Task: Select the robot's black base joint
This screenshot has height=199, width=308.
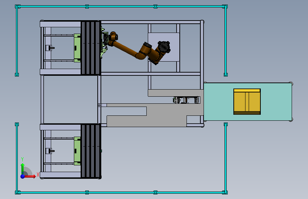Action: (164, 47)
